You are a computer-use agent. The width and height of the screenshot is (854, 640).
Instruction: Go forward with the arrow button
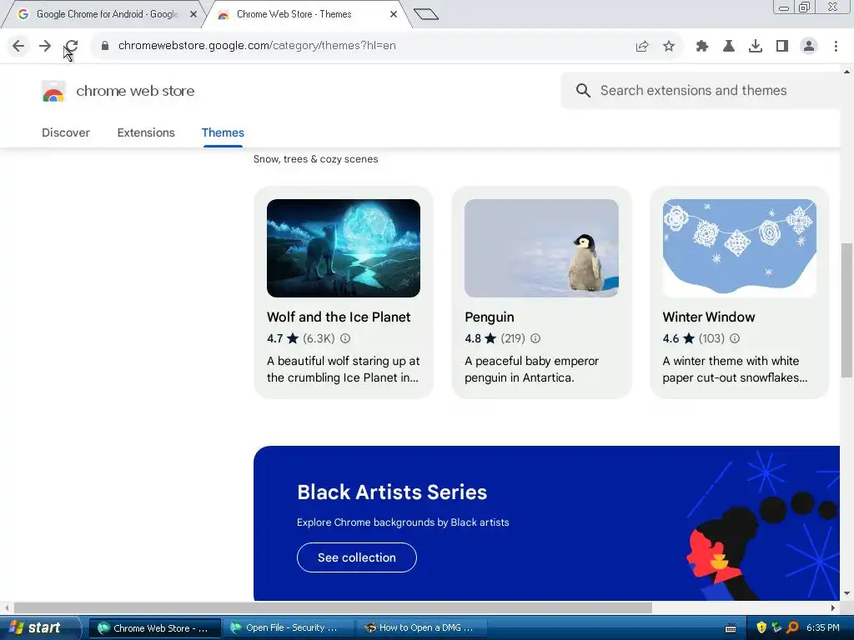(x=45, y=46)
